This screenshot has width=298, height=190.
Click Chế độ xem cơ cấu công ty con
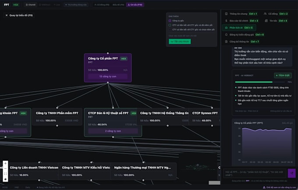coord(280,187)
